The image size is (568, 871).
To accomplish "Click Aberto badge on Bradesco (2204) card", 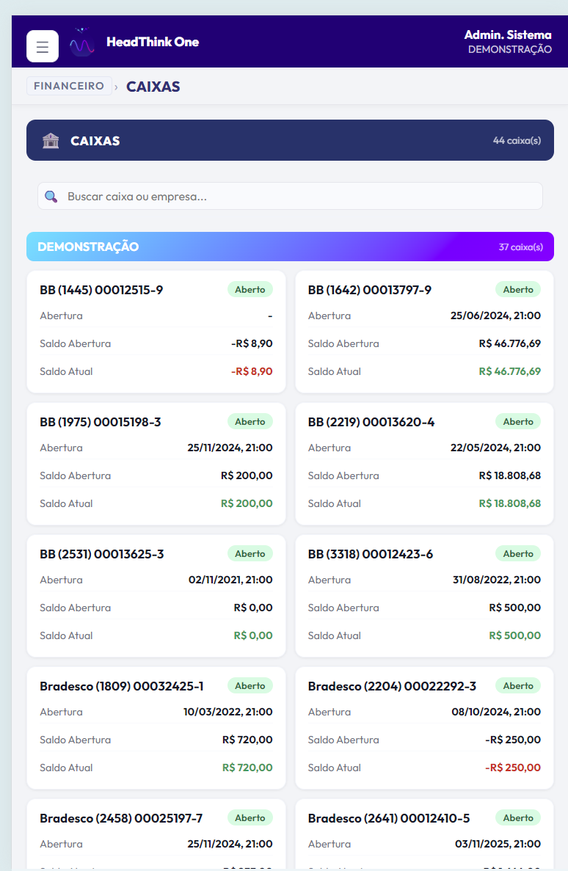I will point(518,686).
